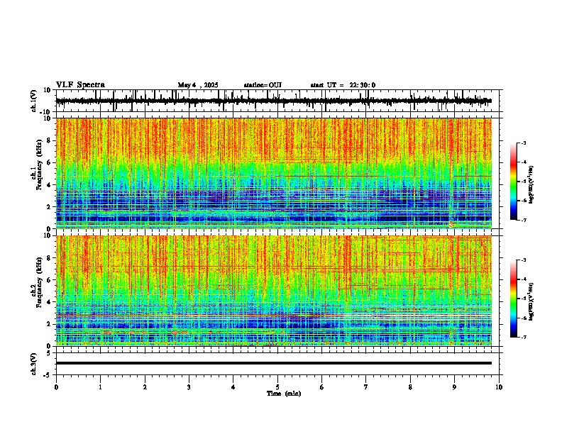Image resolution: width=562 pixels, height=434 pixels.
Task: Click time axis tick label "5" below ch.3 panel
Action: (277, 387)
